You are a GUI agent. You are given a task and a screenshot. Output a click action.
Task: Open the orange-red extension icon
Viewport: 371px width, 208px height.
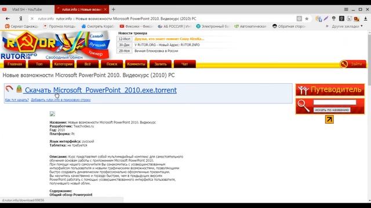pyautogui.click(x=357, y=18)
